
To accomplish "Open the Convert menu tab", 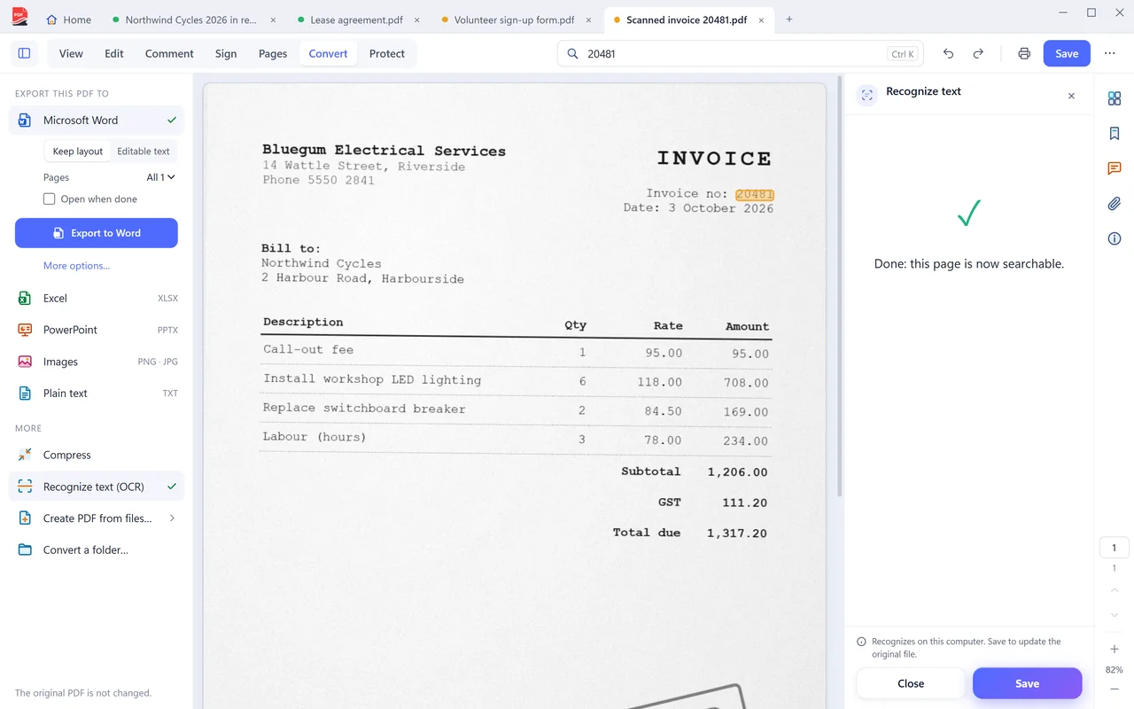I will point(328,53).
